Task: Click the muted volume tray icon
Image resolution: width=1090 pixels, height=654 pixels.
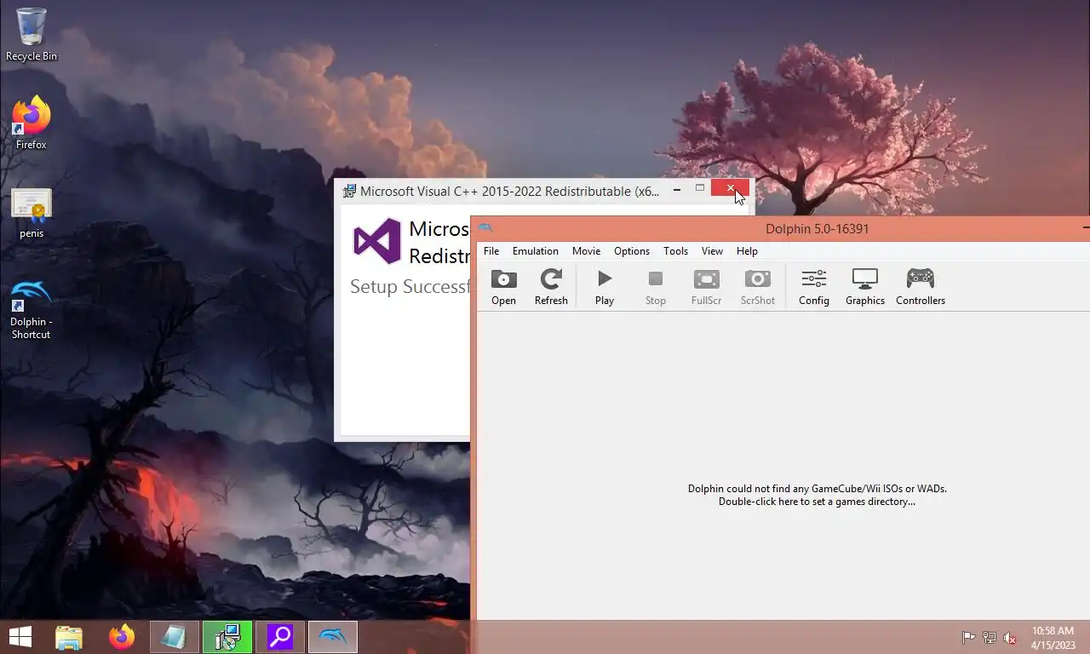Action: click(x=1010, y=638)
